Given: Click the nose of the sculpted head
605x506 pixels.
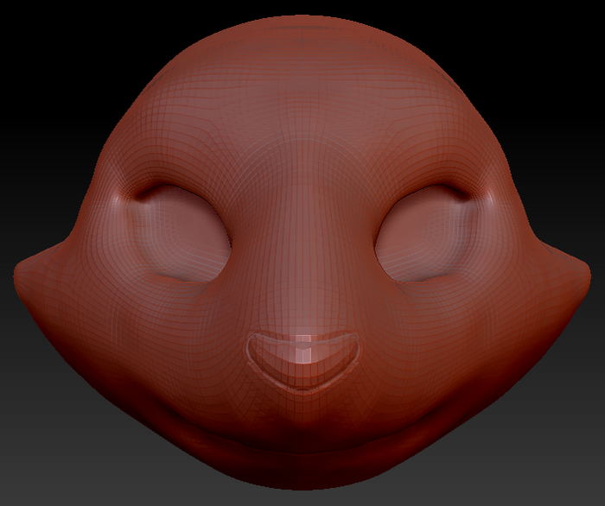Looking at the screenshot, I should (302, 361).
